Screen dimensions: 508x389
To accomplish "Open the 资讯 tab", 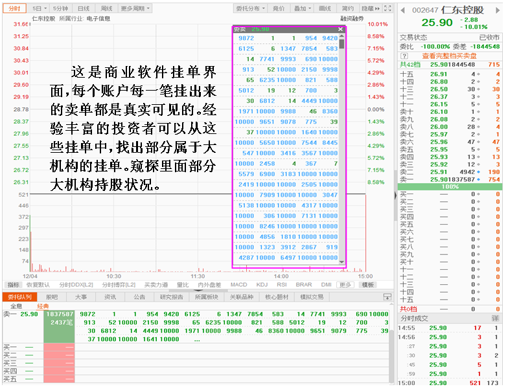I will tap(110, 296).
